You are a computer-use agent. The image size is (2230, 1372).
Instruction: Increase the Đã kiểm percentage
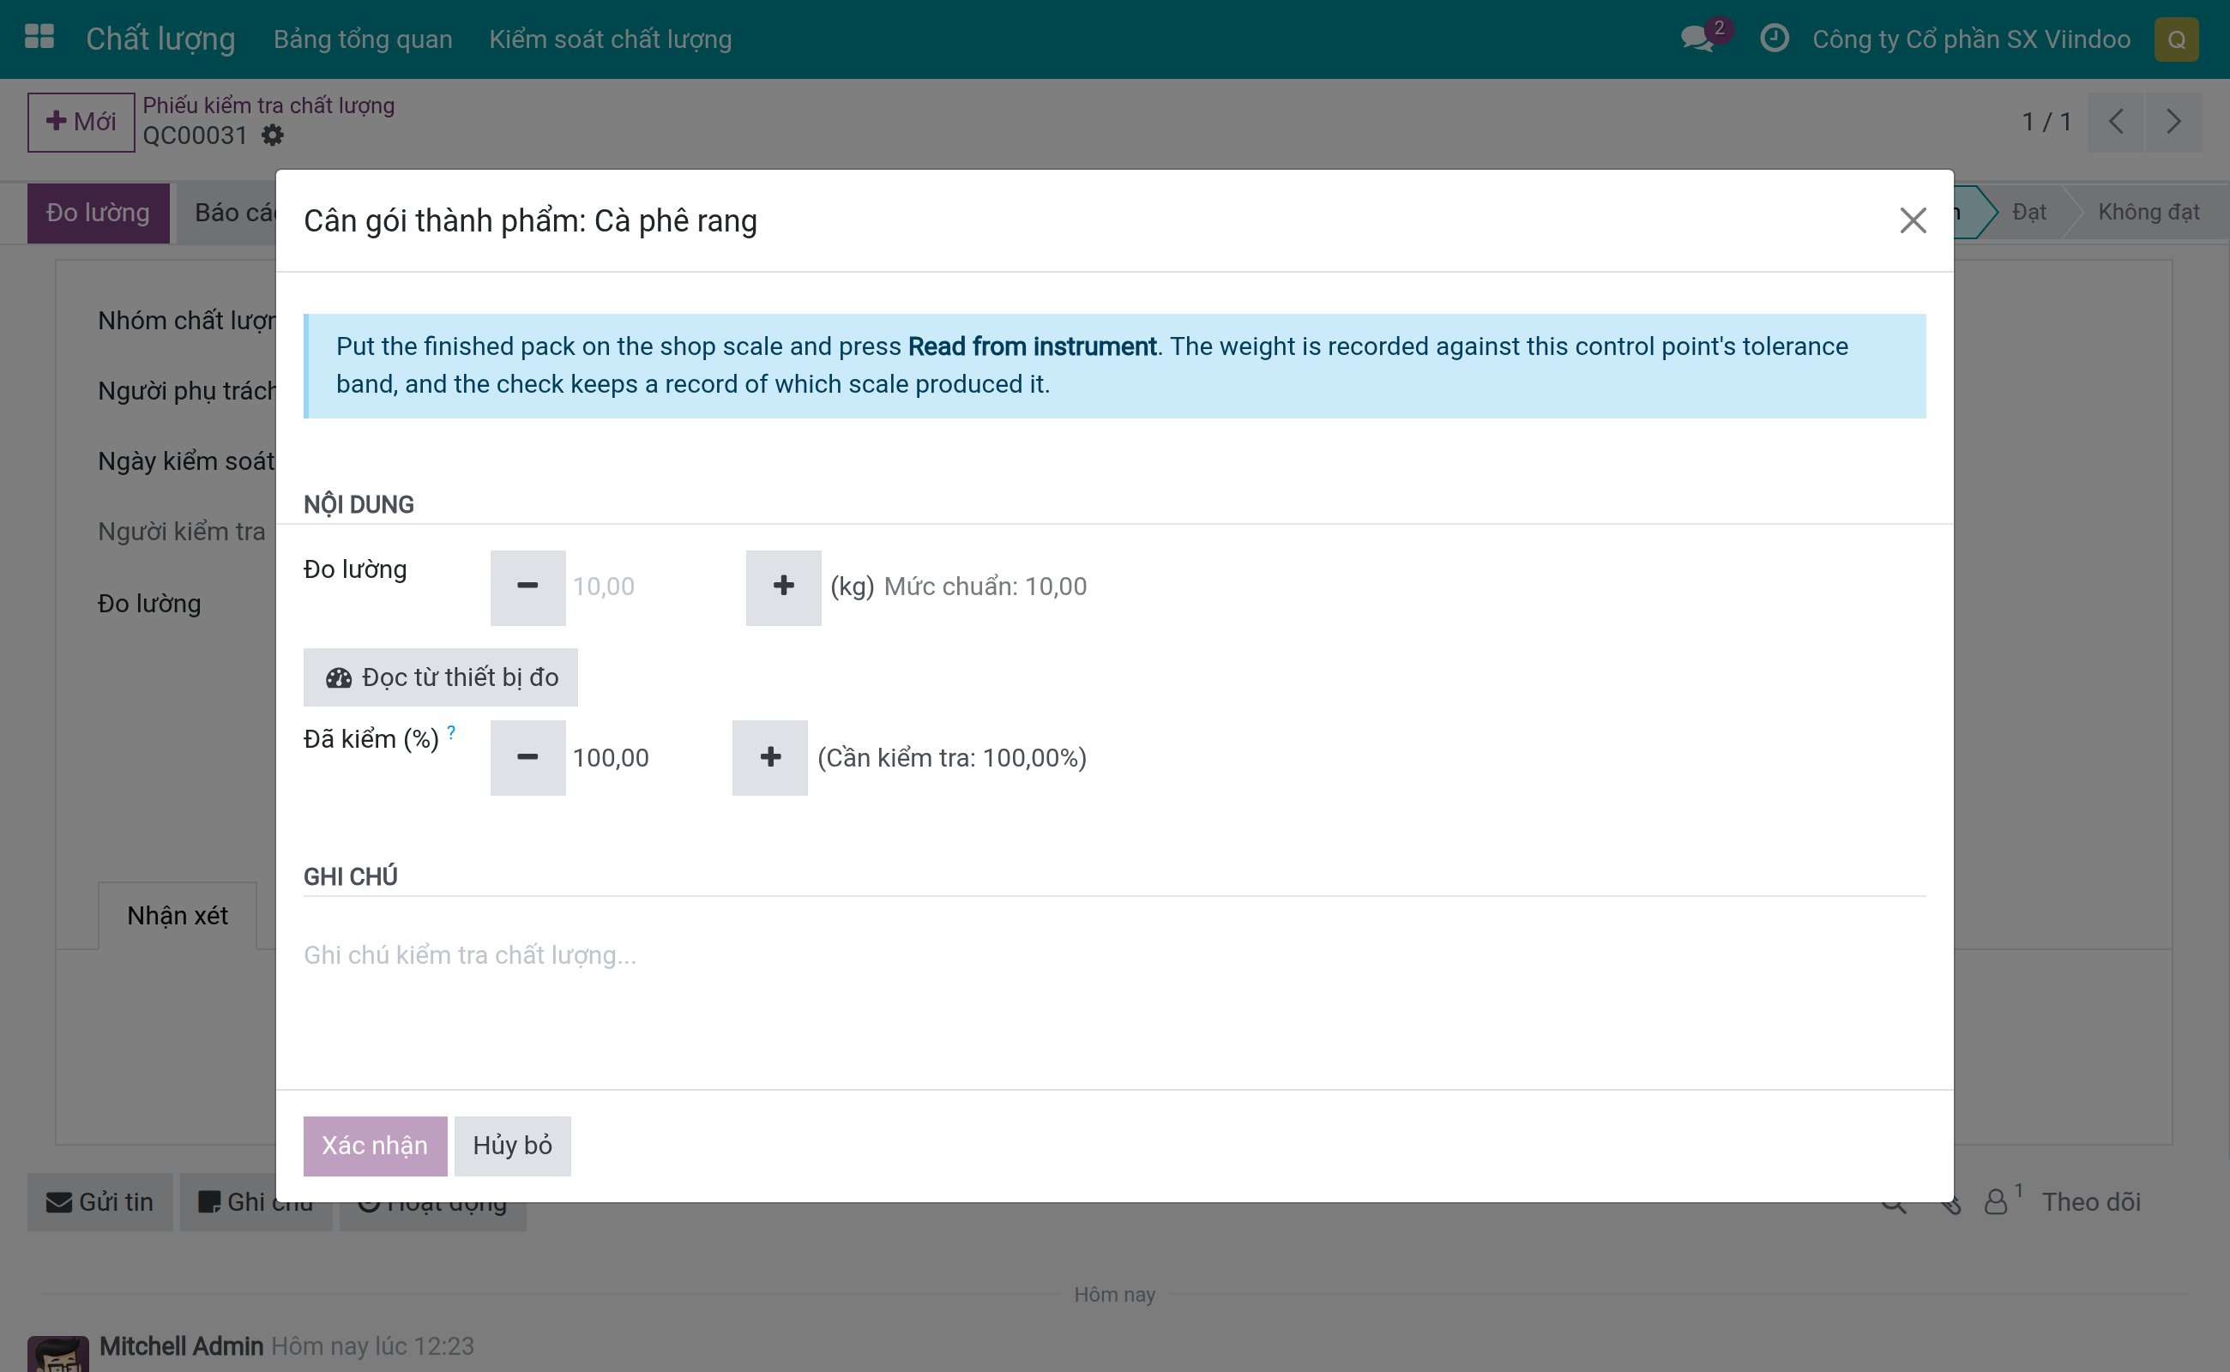click(x=769, y=758)
